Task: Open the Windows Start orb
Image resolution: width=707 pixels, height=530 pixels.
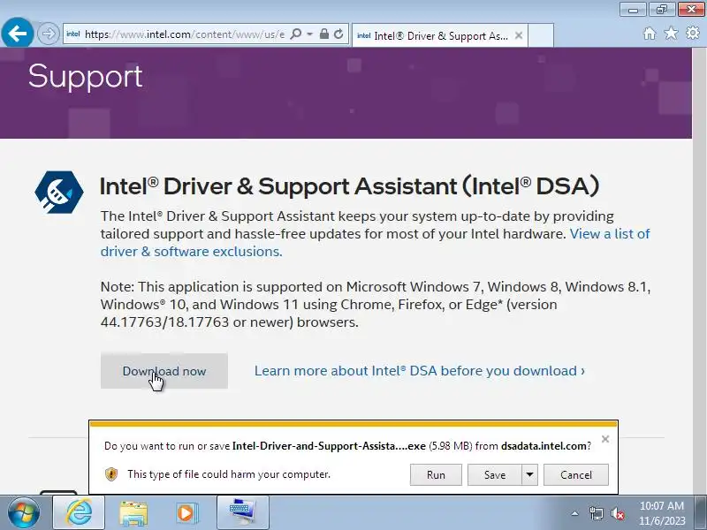Action: (23, 513)
